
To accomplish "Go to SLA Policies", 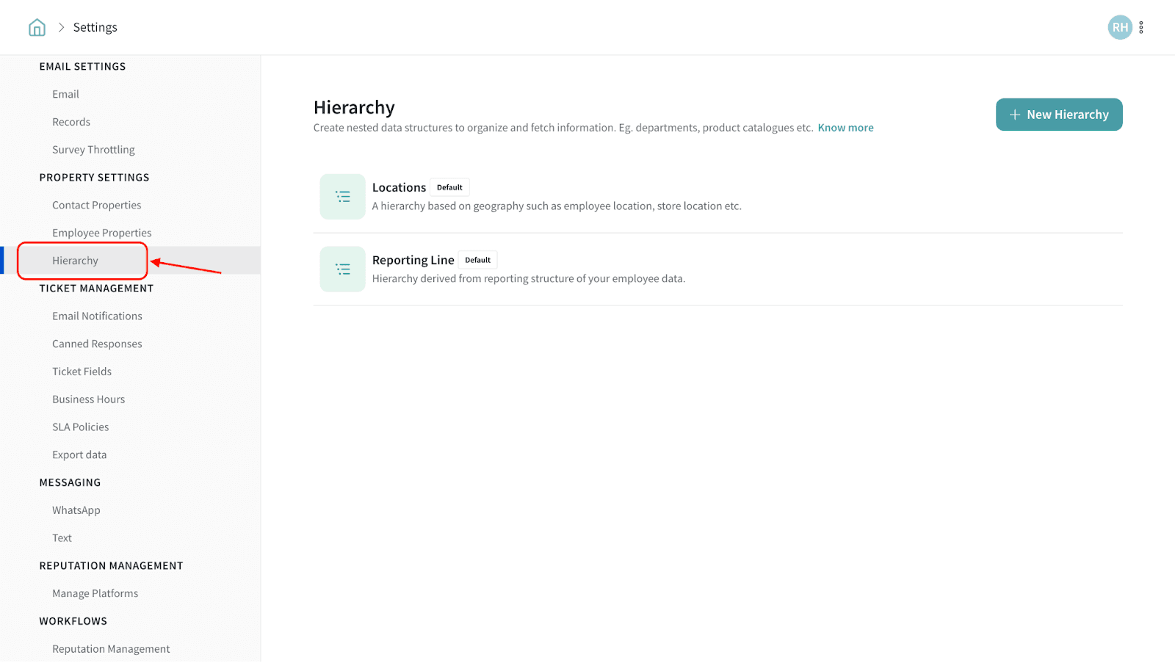I will [x=80, y=427].
